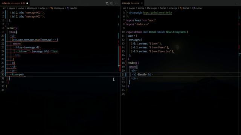Screen dimensions: 241x135
Task: Click 'I Love Feeco Lee' string on line 15
Action: (160, 51)
